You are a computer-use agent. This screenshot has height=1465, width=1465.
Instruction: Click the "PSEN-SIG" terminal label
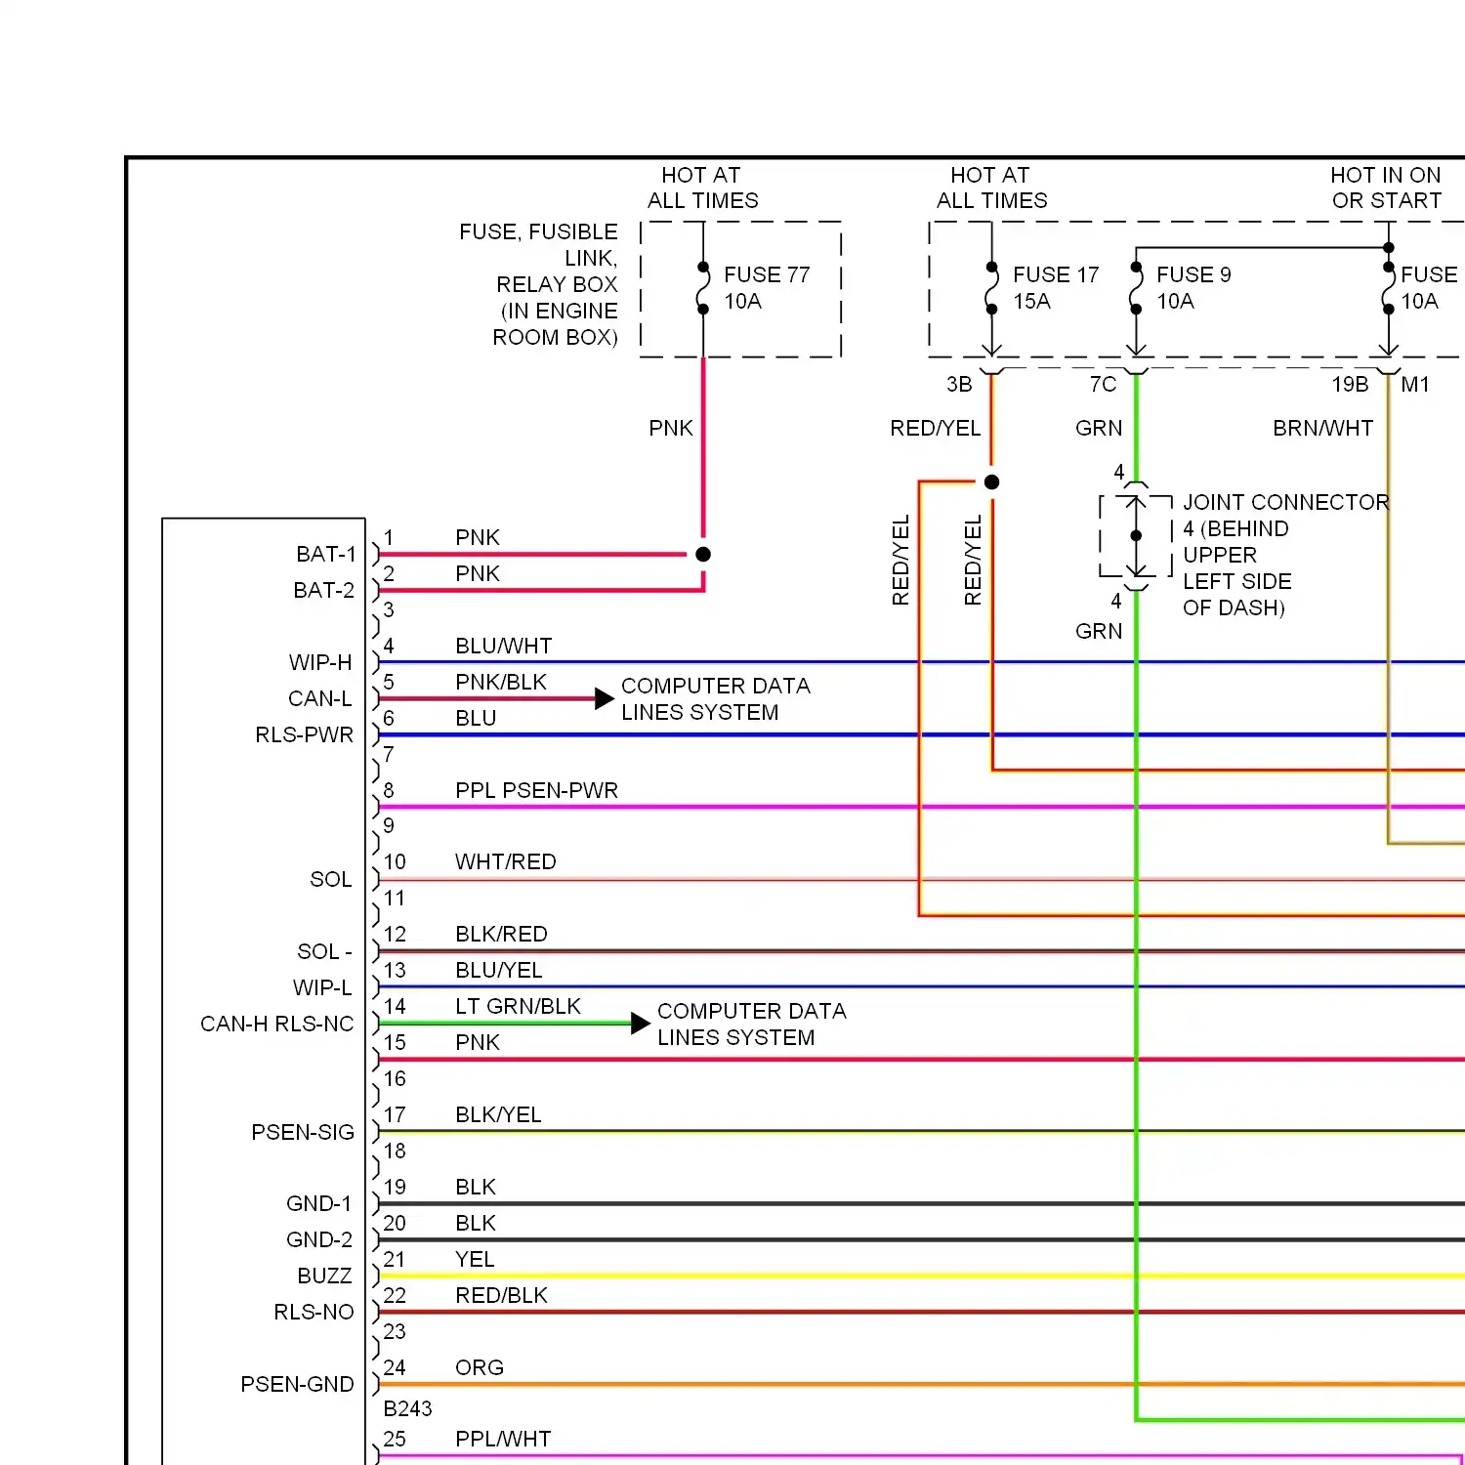tap(303, 1133)
